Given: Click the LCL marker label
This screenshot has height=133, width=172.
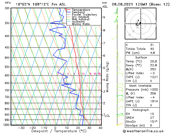Looking at the screenshot, I should (107, 116).
